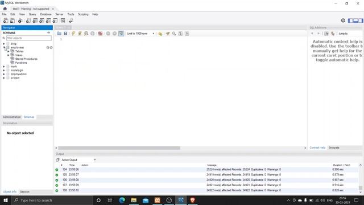Expand the nodelogin schema

[x=4, y=70]
